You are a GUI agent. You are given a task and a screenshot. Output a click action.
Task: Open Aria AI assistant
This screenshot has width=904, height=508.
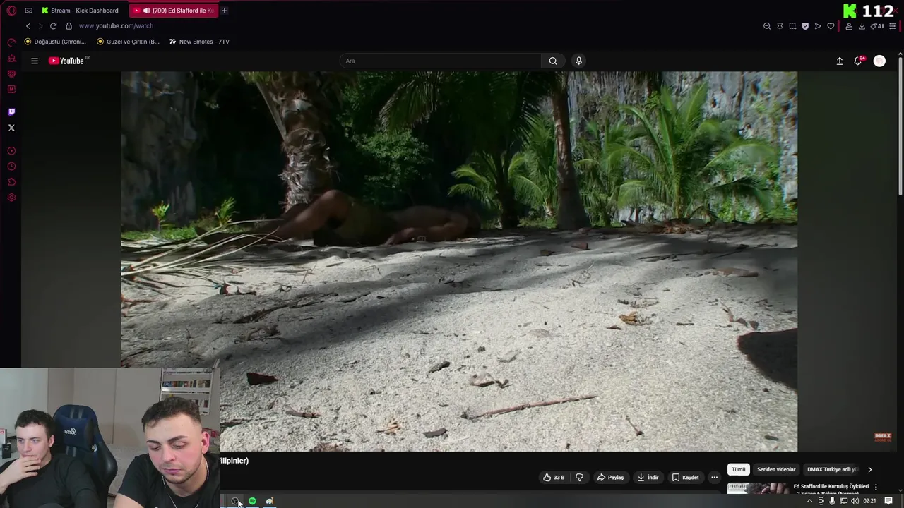877,26
